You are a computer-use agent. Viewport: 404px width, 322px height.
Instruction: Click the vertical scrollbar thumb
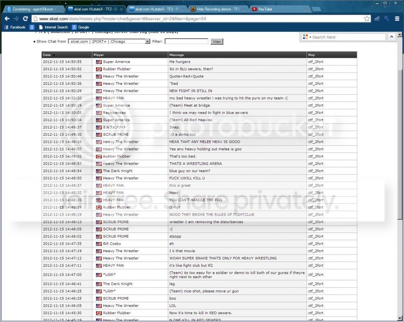pos(400,144)
